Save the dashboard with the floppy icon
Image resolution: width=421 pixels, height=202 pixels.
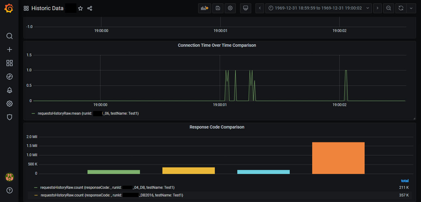click(218, 8)
